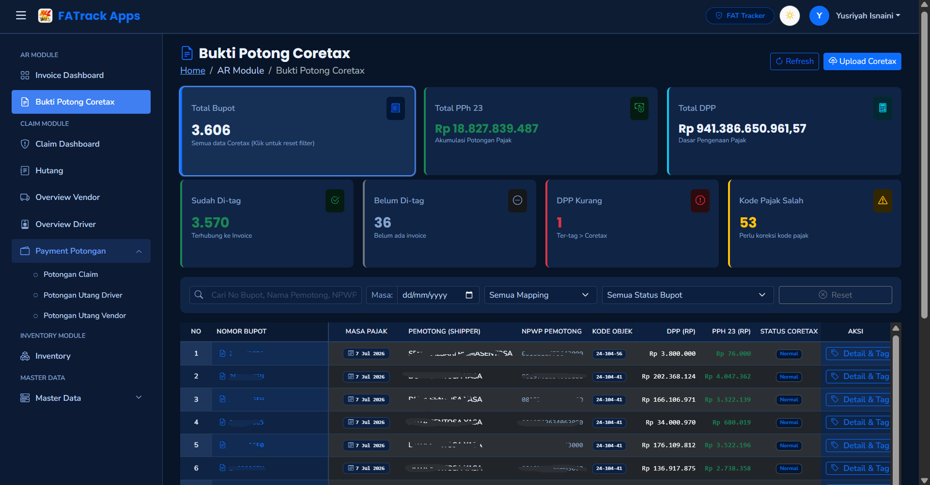Click the Total PPh 23 card icon
Screen dimensions: 930x485
tap(639, 108)
